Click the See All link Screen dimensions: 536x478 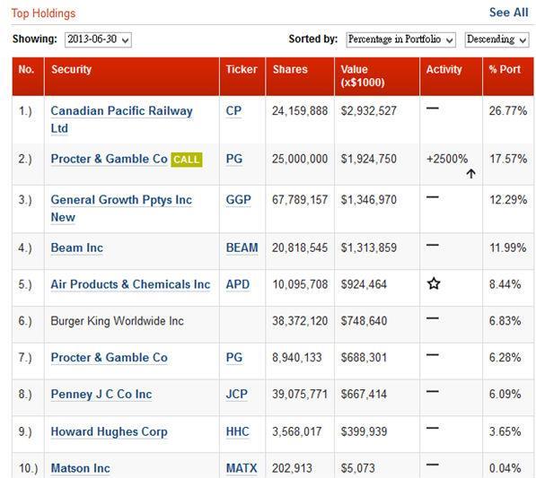(x=509, y=13)
